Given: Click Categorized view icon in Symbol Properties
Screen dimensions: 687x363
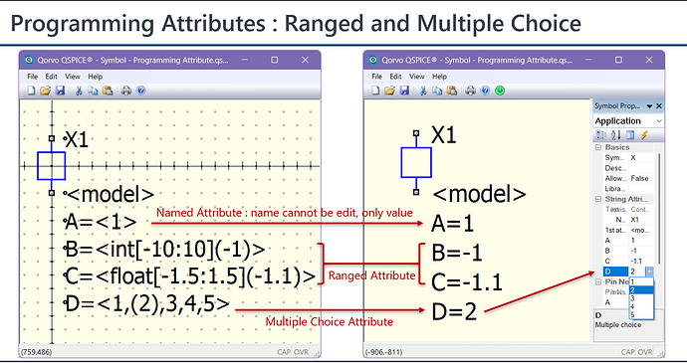Looking at the screenshot, I should (600, 135).
